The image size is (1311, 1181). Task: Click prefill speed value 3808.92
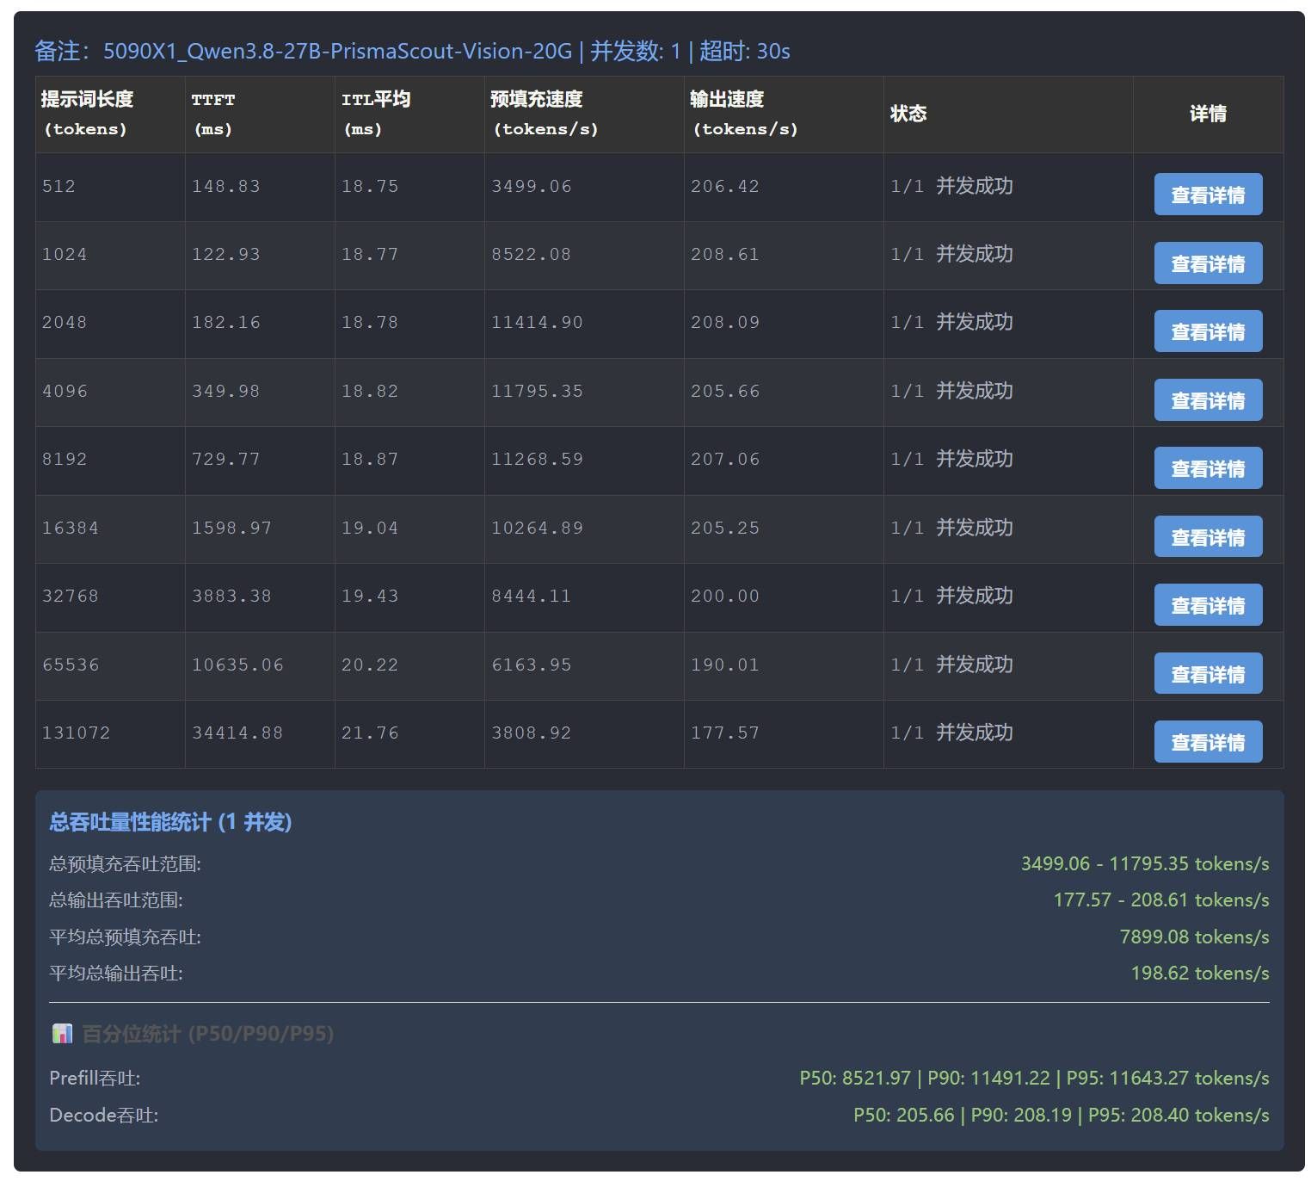(x=531, y=733)
